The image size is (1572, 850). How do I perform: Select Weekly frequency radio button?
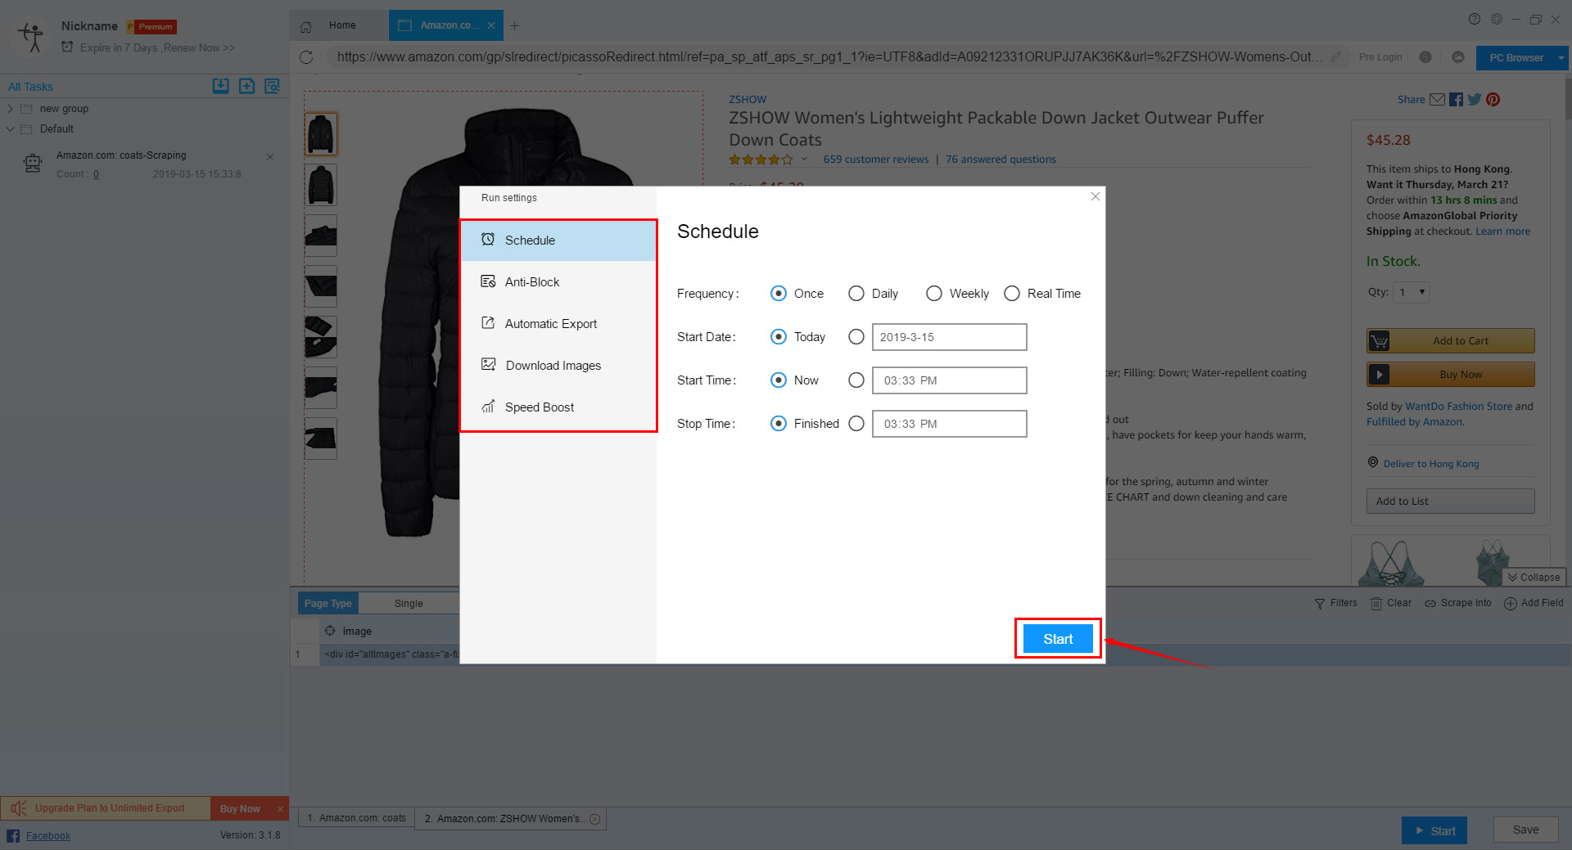[934, 294]
